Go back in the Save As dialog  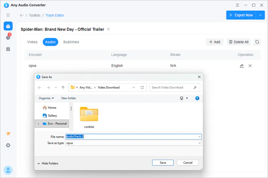[x=40, y=87]
